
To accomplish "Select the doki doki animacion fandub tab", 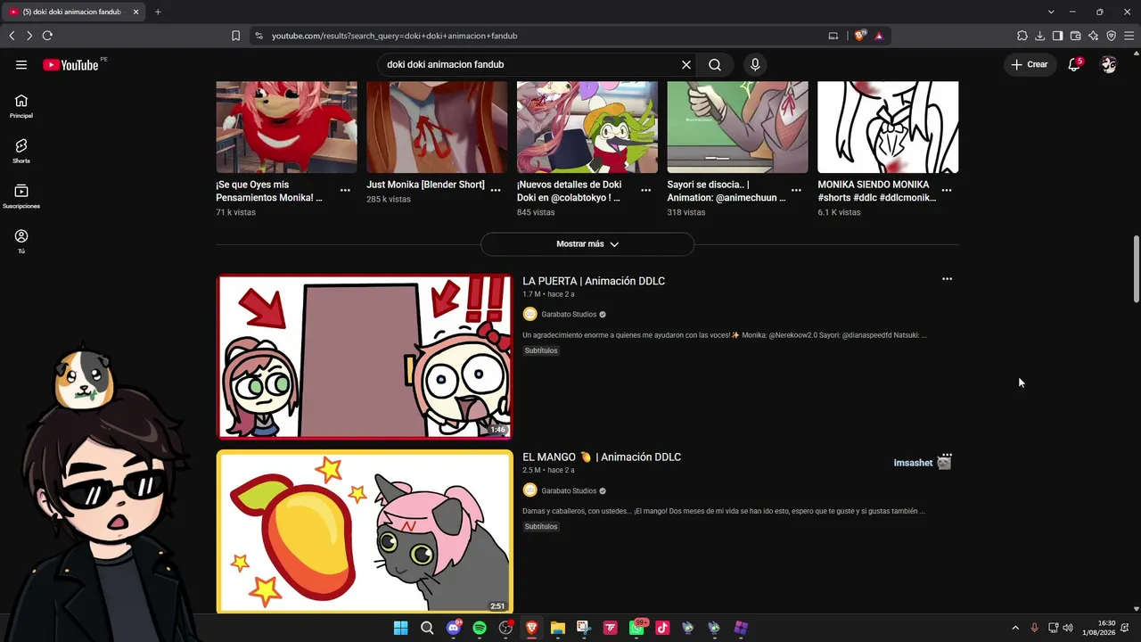I will (74, 12).
